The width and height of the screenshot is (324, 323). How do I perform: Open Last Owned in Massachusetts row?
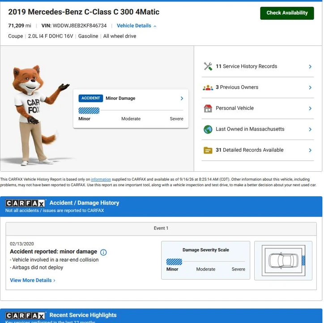[x=258, y=129]
